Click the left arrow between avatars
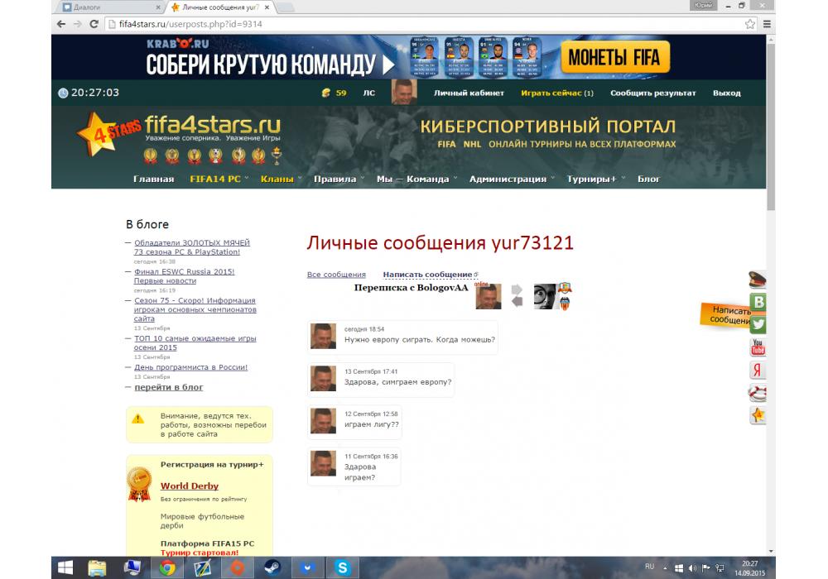The image size is (828, 579). 517,301
